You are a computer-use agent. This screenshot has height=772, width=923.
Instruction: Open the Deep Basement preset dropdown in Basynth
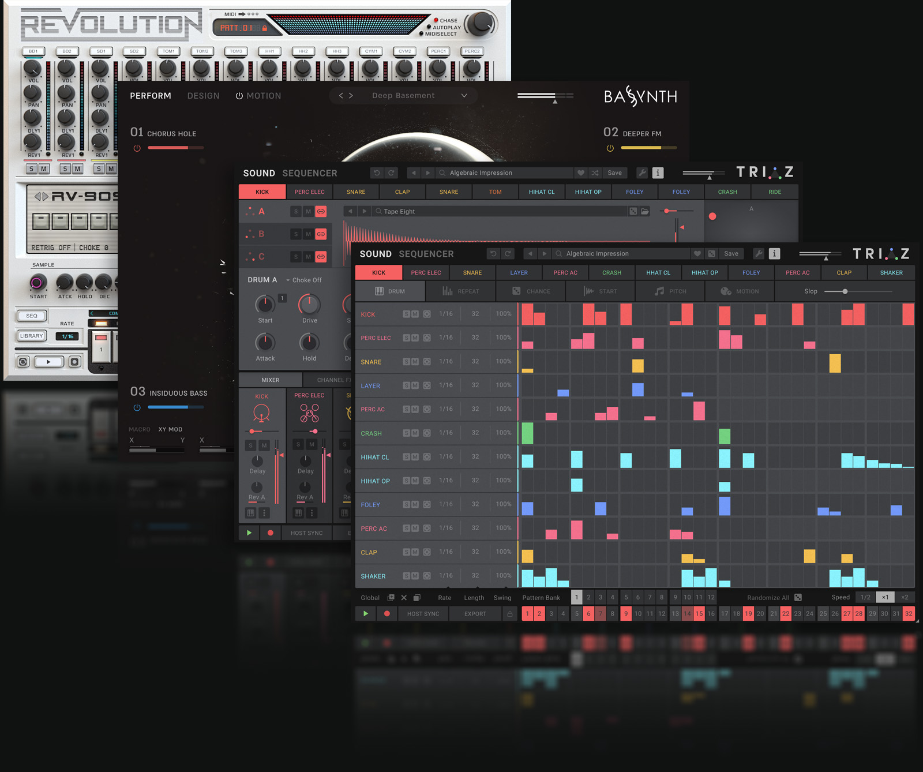(464, 95)
